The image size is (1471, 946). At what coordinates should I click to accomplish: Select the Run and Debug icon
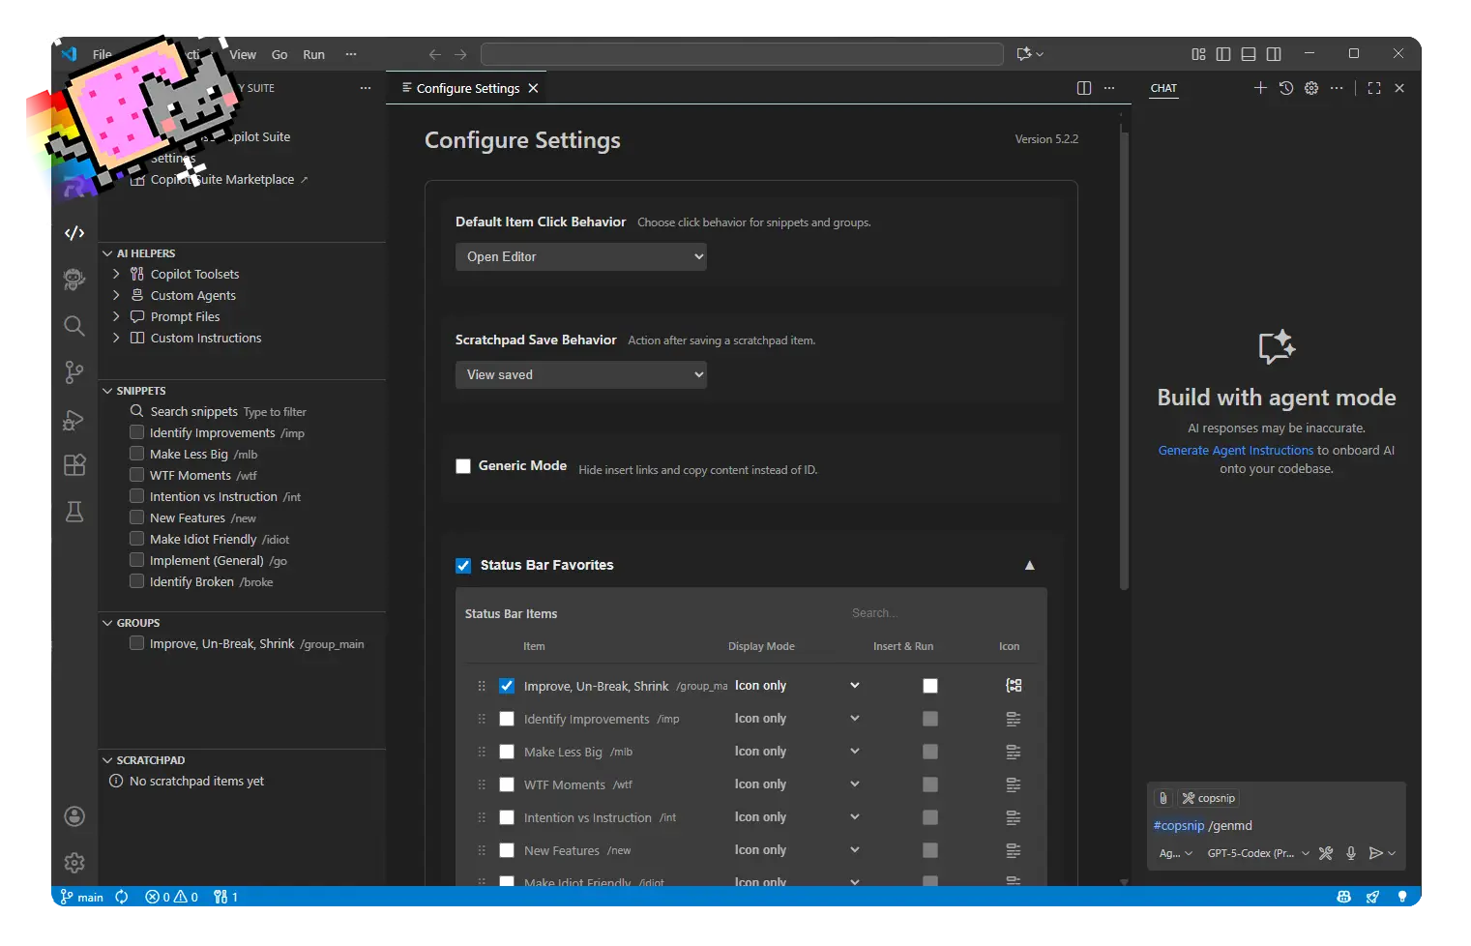click(x=74, y=421)
